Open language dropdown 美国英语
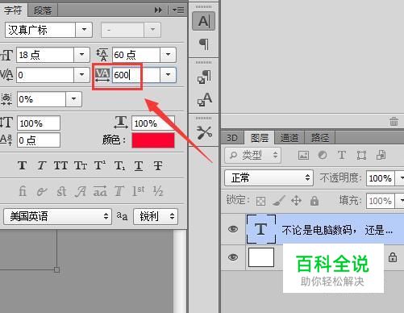 coord(57,216)
